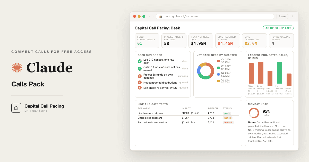Viewport: 309px width, 162px height.
Task: Click the $2.4M Jan impact value
Action: pos(188,123)
